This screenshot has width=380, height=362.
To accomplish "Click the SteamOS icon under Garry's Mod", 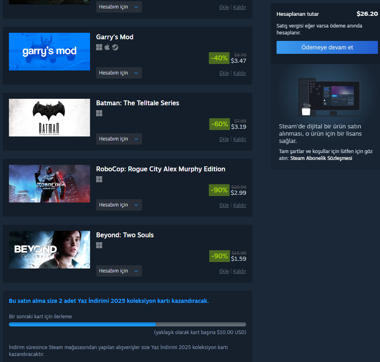I will click(x=115, y=47).
